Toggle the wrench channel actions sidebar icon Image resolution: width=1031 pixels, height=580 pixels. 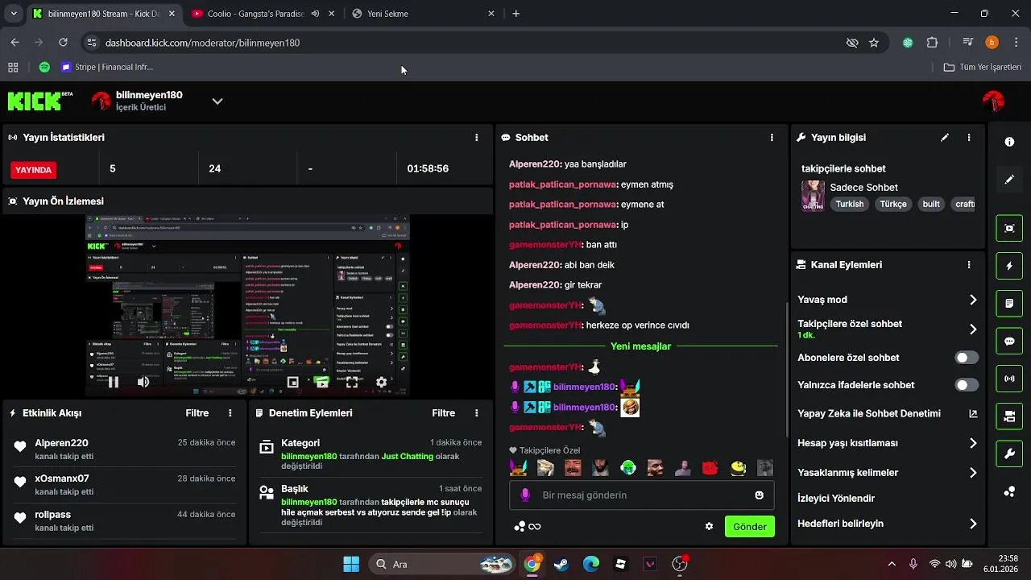(1009, 454)
